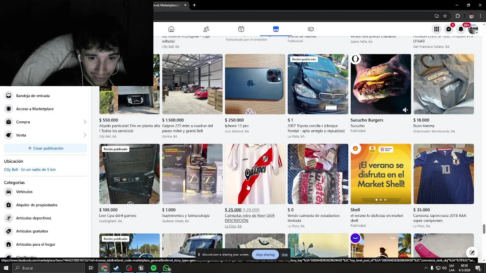486x273 pixels.
Task: Open Vendo camiseta de estudiantes listing photo
Action: pos(318,174)
